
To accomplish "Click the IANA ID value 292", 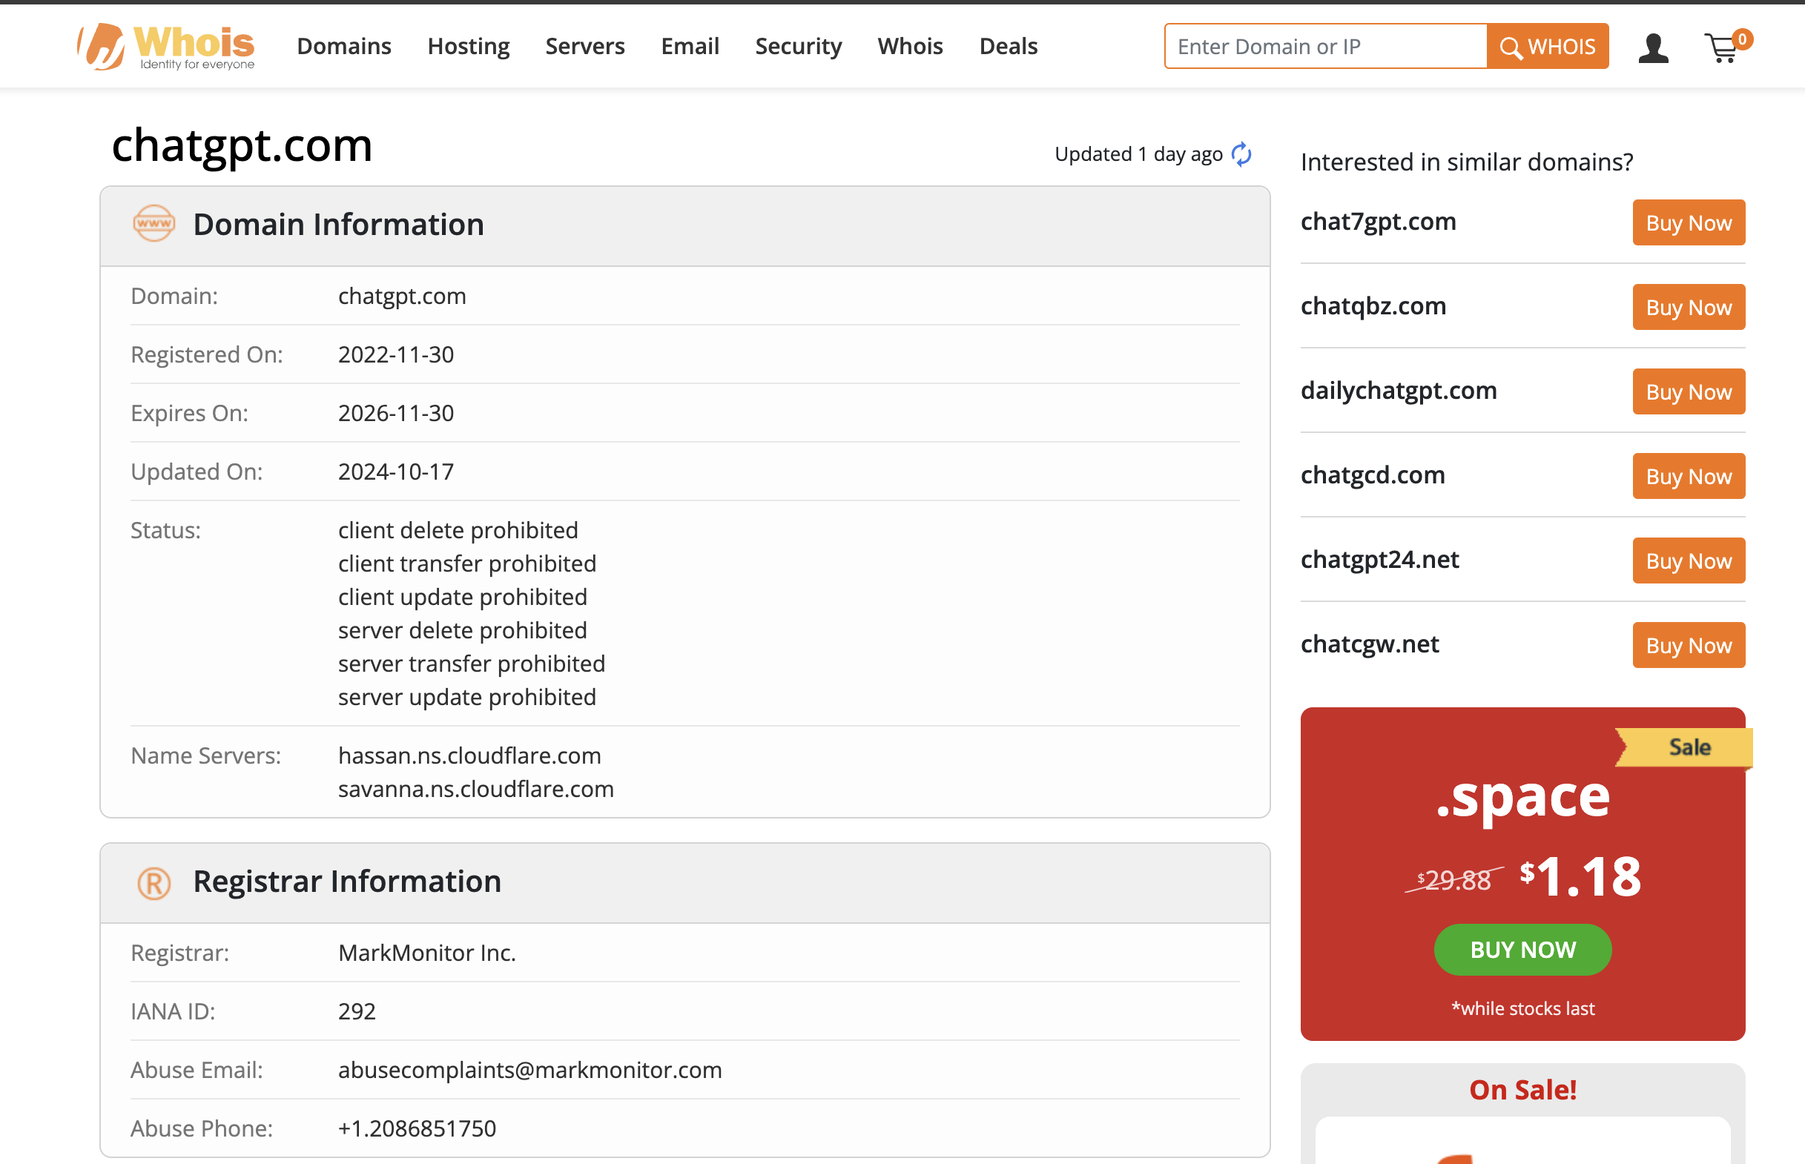I will coord(357,1011).
